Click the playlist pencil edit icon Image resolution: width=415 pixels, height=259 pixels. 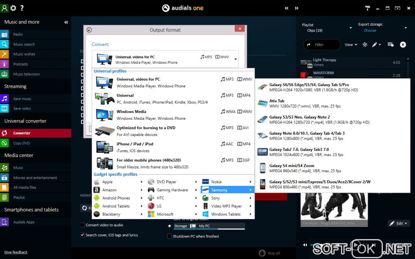click(x=374, y=45)
